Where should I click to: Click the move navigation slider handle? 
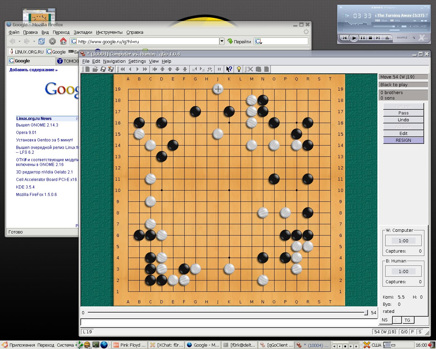click(366, 313)
